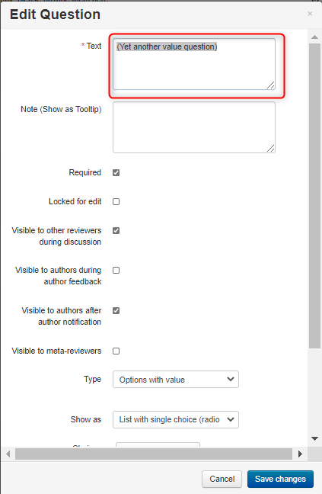Image resolution: width=322 pixels, height=494 pixels.
Task: Click the horizontal scrollbar right arrow
Action: (300, 454)
